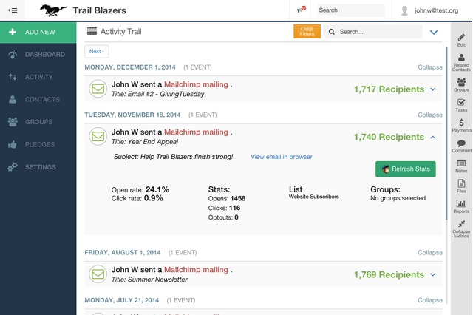473x315 pixels.
Task: Click the Clear Filters orange button
Action: tap(307, 32)
